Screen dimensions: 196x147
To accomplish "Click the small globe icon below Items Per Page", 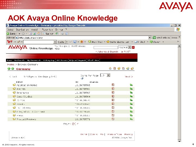I will click(82, 78).
